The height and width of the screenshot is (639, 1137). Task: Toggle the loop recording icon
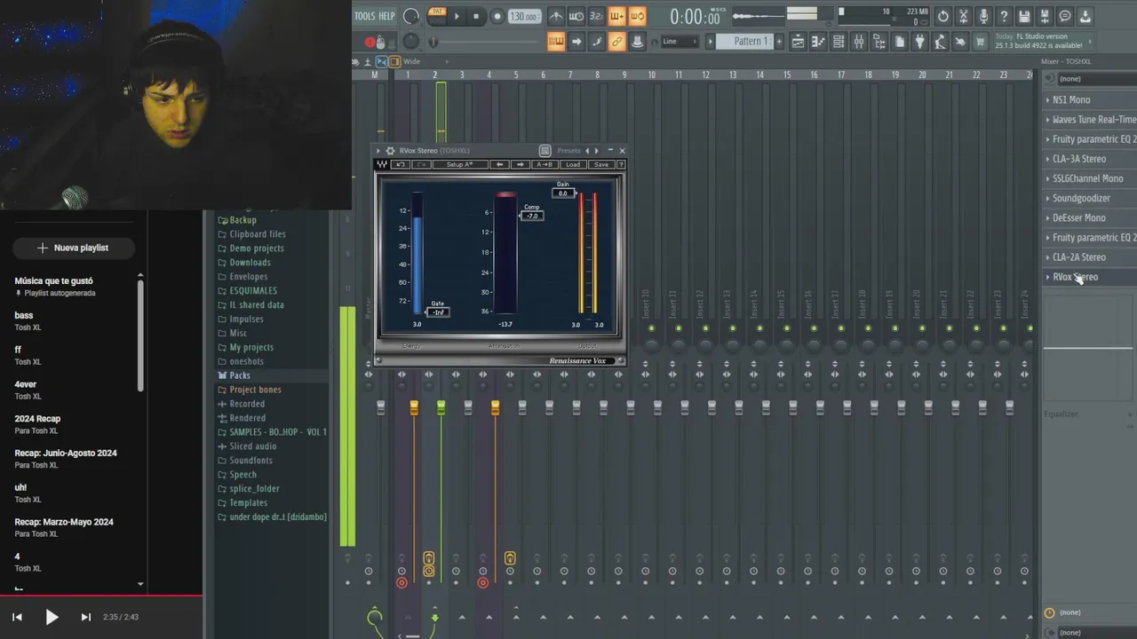(x=637, y=16)
